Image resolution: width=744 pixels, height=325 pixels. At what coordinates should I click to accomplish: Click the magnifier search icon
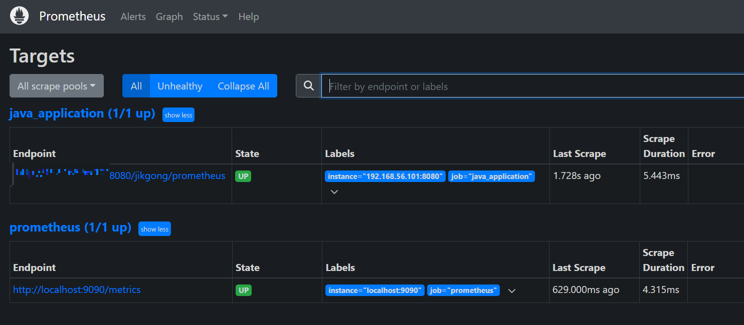(308, 86)
